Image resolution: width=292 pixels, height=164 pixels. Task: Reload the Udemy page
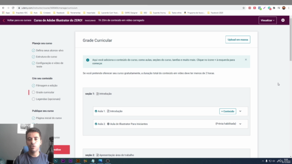click(13, 8)
